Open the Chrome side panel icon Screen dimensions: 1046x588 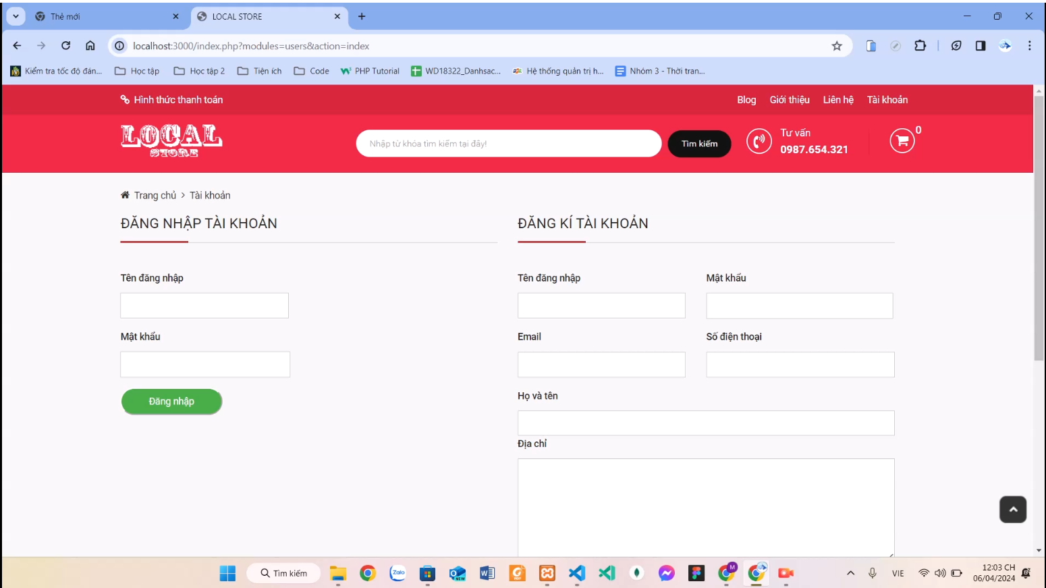(981, 46)
